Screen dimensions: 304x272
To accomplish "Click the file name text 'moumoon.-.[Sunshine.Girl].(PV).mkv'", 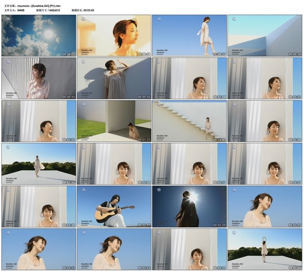I will (39, 6).
